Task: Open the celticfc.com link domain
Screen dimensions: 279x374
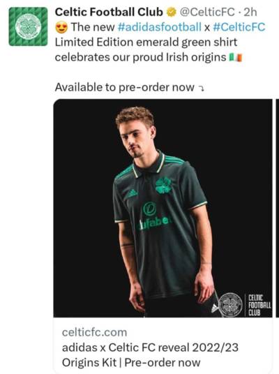Action: click(x=94, y=332)
